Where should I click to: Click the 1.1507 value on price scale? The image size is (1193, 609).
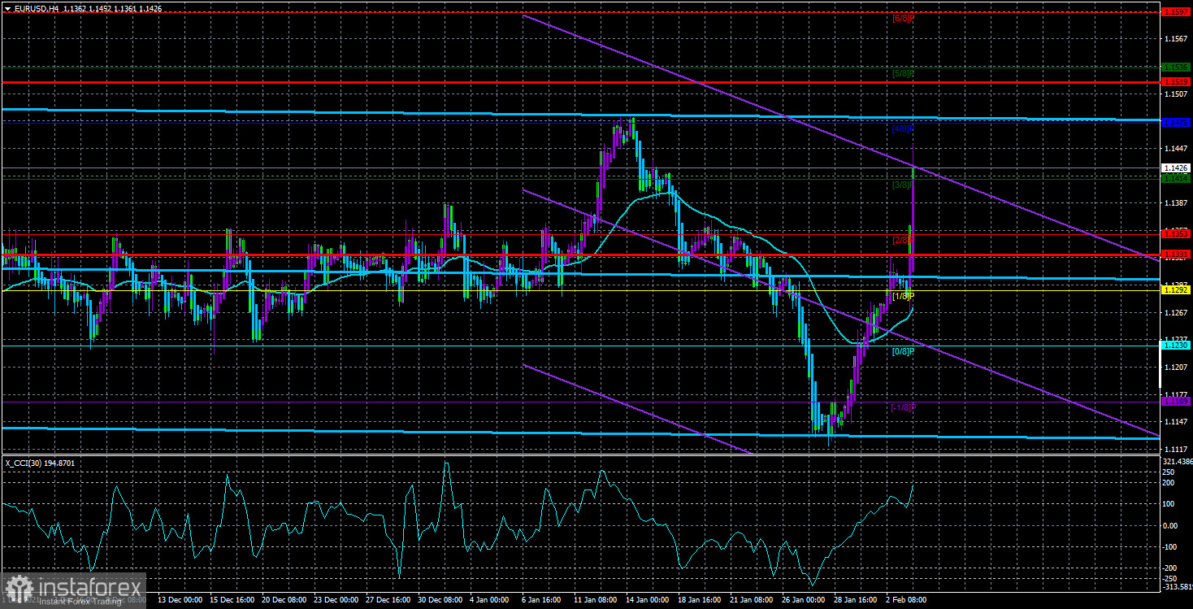tap(1176, 94)
